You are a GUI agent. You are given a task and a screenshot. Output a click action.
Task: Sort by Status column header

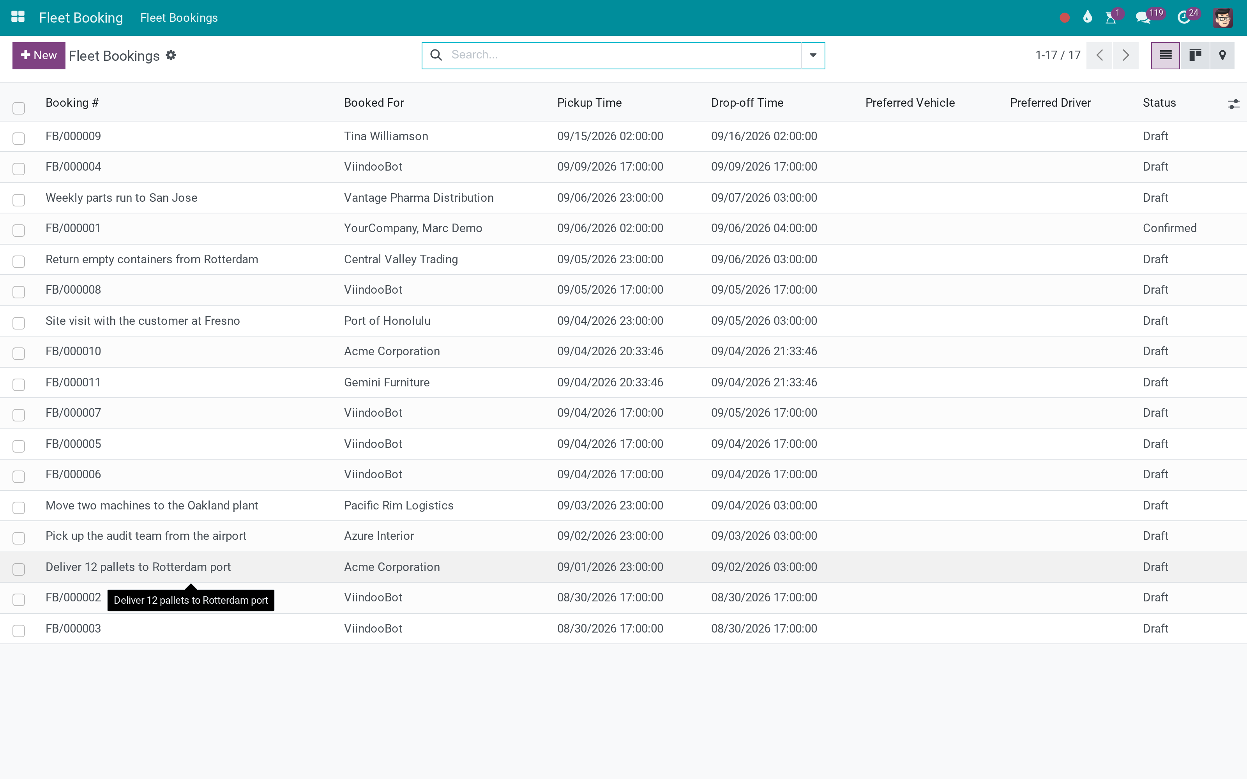1159,102
